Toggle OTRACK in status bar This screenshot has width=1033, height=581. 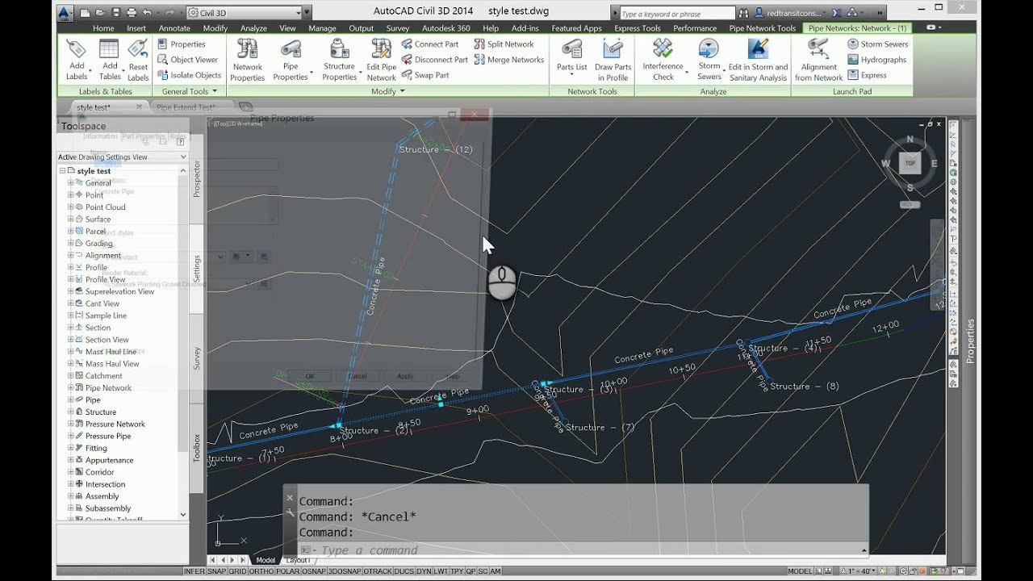378,571
